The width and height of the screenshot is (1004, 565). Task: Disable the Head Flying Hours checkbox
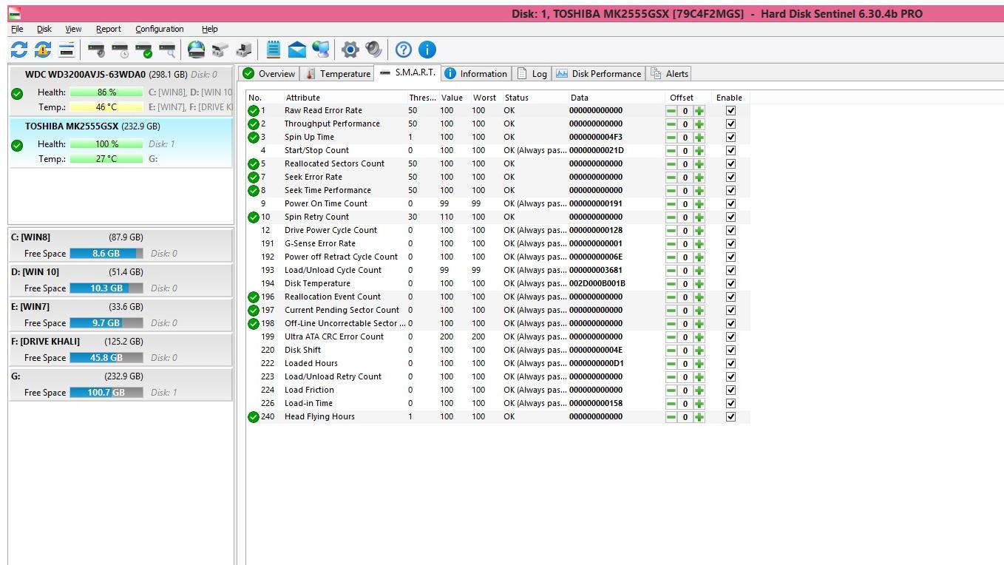coord(730,417)
